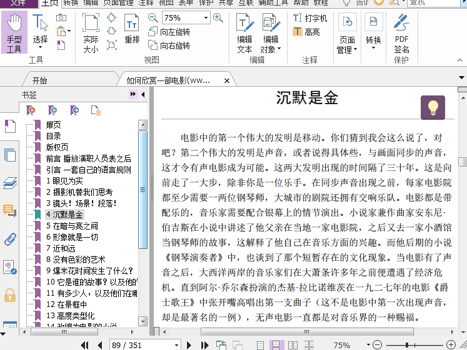Go to the previous page
The width and height of the screenshot is (467, 350).
point(100,345)
